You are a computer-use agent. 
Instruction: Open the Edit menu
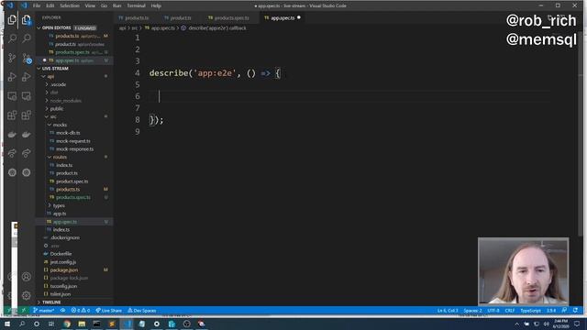tap(50, 5)
